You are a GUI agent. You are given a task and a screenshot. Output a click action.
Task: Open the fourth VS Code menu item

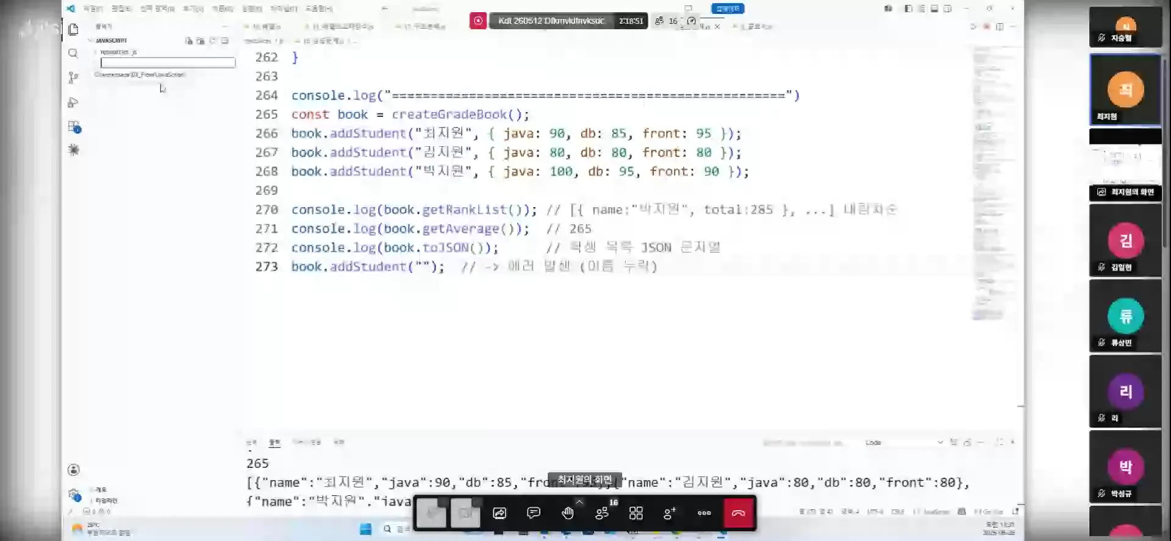tap(193, 9)
